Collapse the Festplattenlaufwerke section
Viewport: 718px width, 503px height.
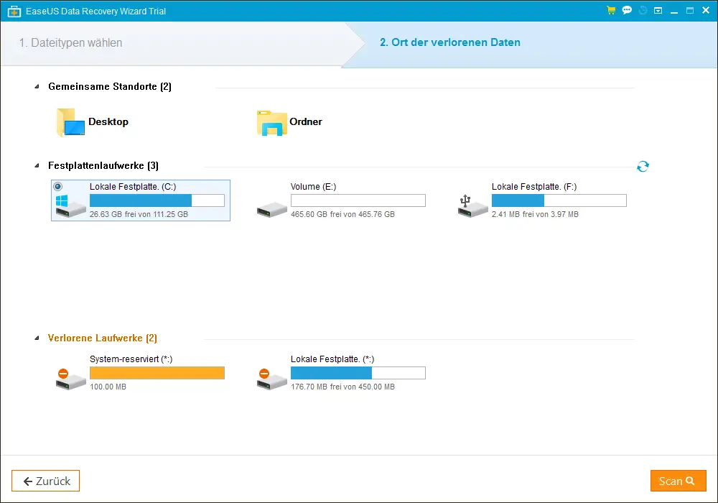(x=37, y=166)
